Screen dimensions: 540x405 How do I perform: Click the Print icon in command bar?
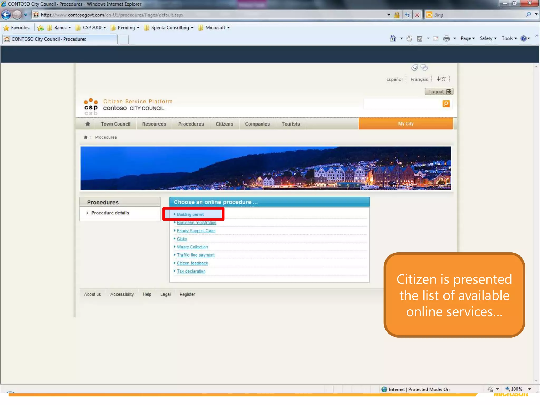pyautogui.click(x=446, y=38)
